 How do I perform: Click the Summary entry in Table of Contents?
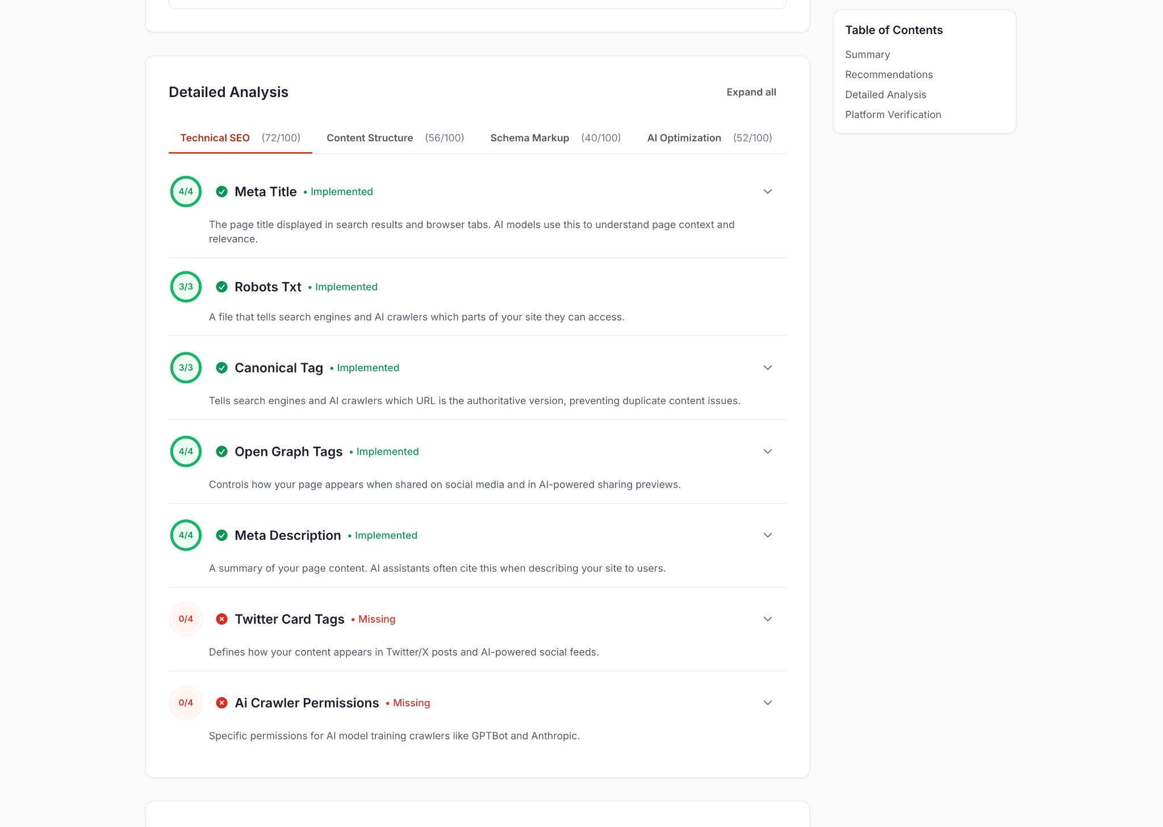[867, 54]
